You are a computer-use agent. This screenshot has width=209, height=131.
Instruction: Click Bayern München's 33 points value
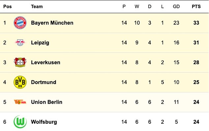[196, 23]
